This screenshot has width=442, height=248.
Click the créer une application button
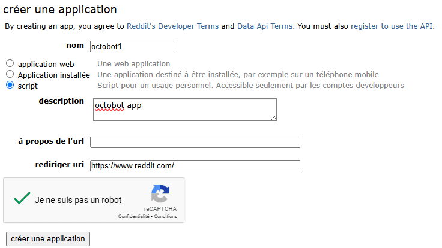click(48, 239)
